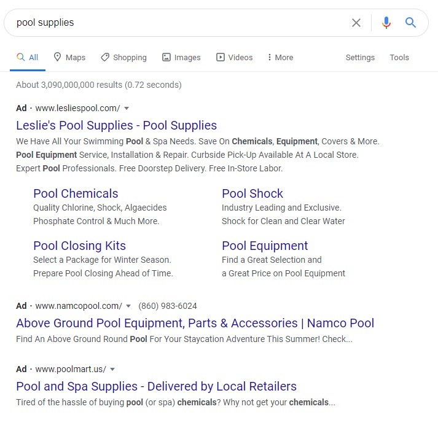Open the Tools menu
This screenshot has width=438, height=428.
click(399, 58)
